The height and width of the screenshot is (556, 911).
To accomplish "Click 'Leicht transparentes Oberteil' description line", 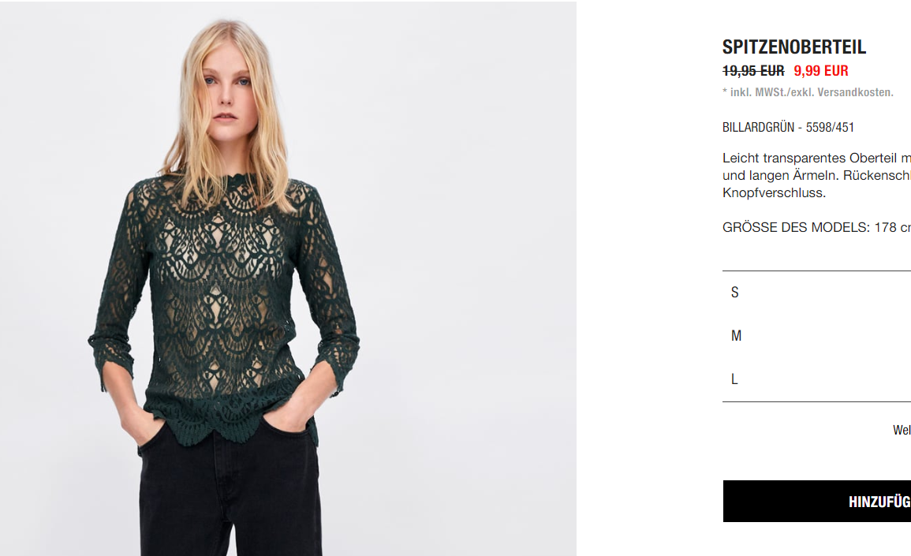I will (x=816, y=158).
